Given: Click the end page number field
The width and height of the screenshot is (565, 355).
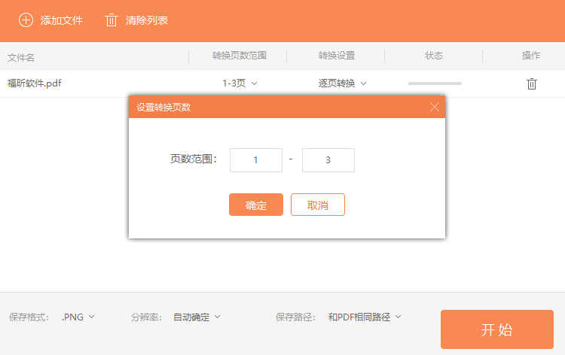Looking at the screenshot, I should pos(328,160).
